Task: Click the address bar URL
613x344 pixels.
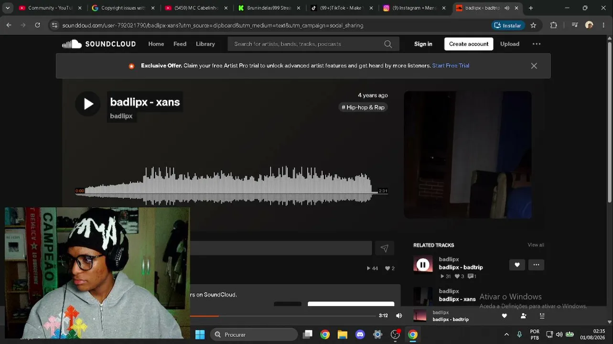Action: [x=213, y=25]
